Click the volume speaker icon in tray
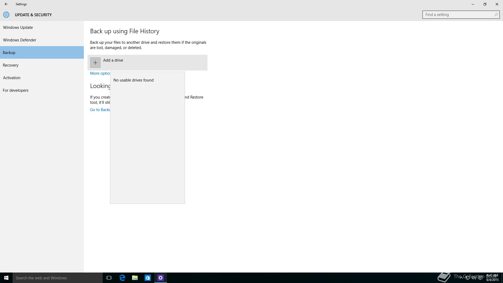 pos(474,278)
